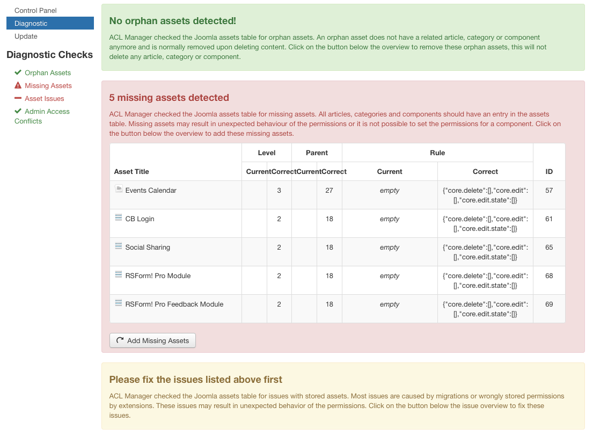Go to the Update menu item

pyautogui.click(x=26, y=37)
